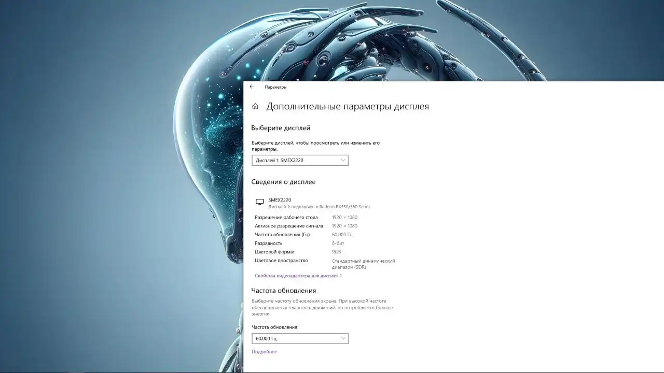664x373 pixels.
Task: Select the Выберите дисплей section heading
Action: (281, 127)
